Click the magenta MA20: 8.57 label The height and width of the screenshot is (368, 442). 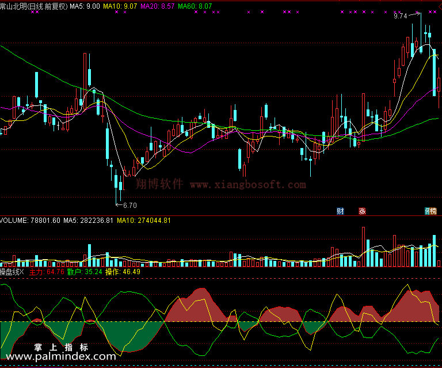click(158, 6)
